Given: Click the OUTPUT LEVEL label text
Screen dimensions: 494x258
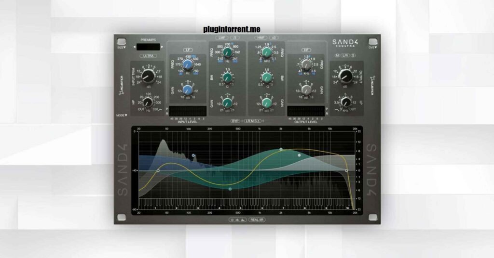Looking at the screenshot, I should point(305,122).
